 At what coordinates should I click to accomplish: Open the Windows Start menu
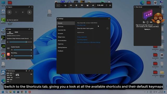point(3,92)
